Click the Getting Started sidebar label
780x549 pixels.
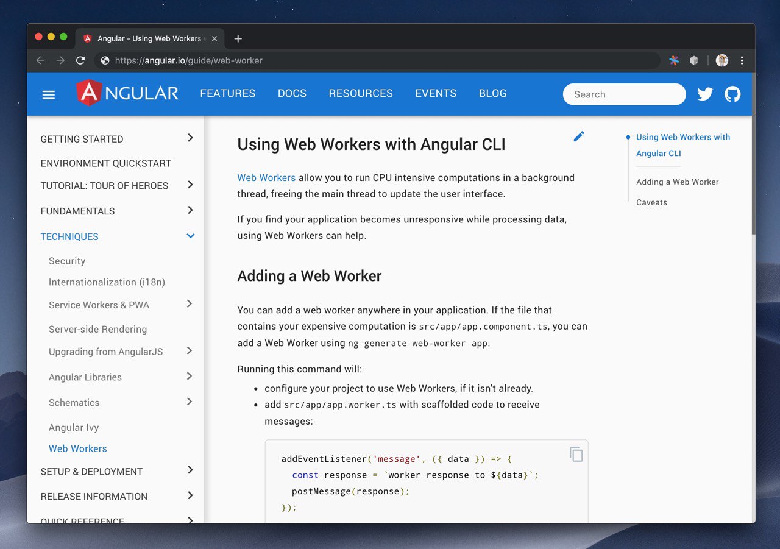pyautogui.click(x=82, y=139)
